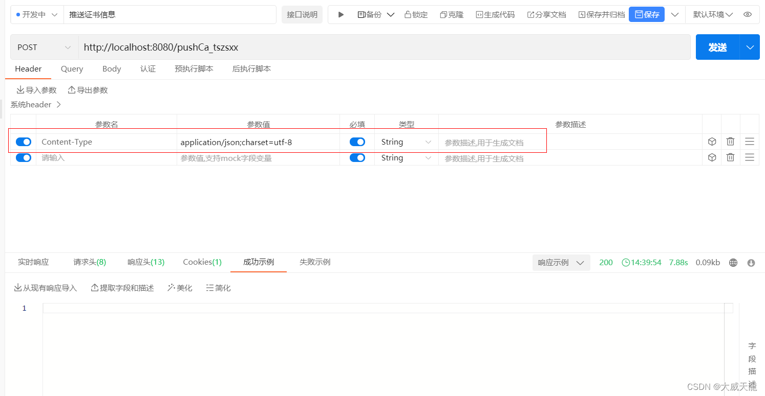Expand the 发送 button dropdown arrow

[750, 48]
